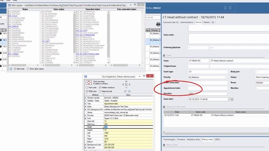The image size is (269, 151).
Task: Click the Gui Inspector title bar icon
Action: (x=86, y=76)
